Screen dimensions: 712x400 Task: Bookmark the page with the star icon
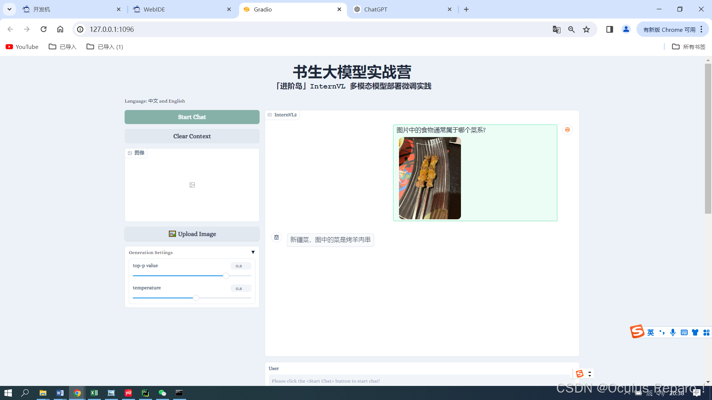click(586, 29)
